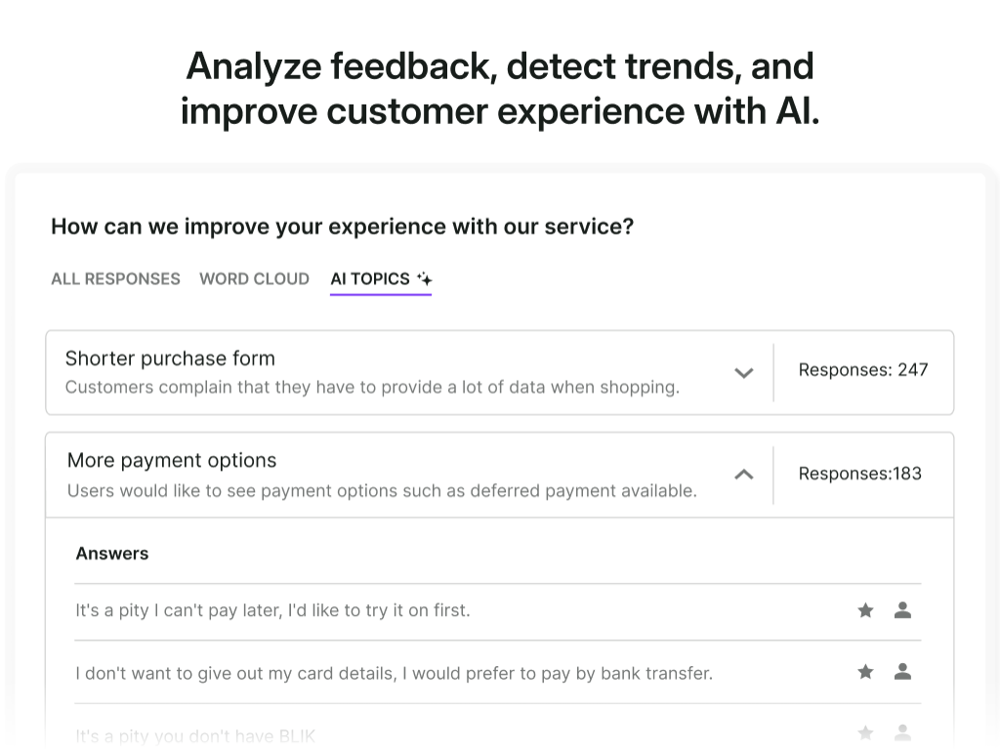Click the "More payment options" topic title
Viewport: 1000px width, 750px height.
pos(172,460)
